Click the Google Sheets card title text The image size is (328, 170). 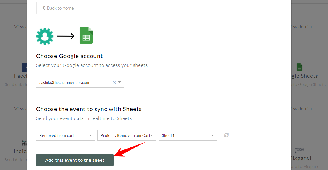pos(304,76)
